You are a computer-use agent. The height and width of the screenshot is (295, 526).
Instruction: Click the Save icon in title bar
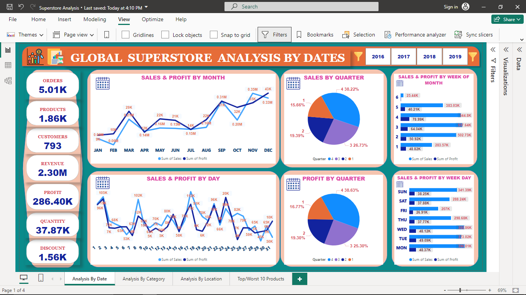[10, 7]
